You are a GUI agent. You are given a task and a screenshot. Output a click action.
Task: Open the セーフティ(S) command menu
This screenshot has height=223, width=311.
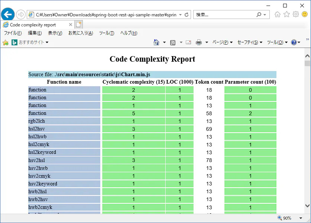click(250, 42)
